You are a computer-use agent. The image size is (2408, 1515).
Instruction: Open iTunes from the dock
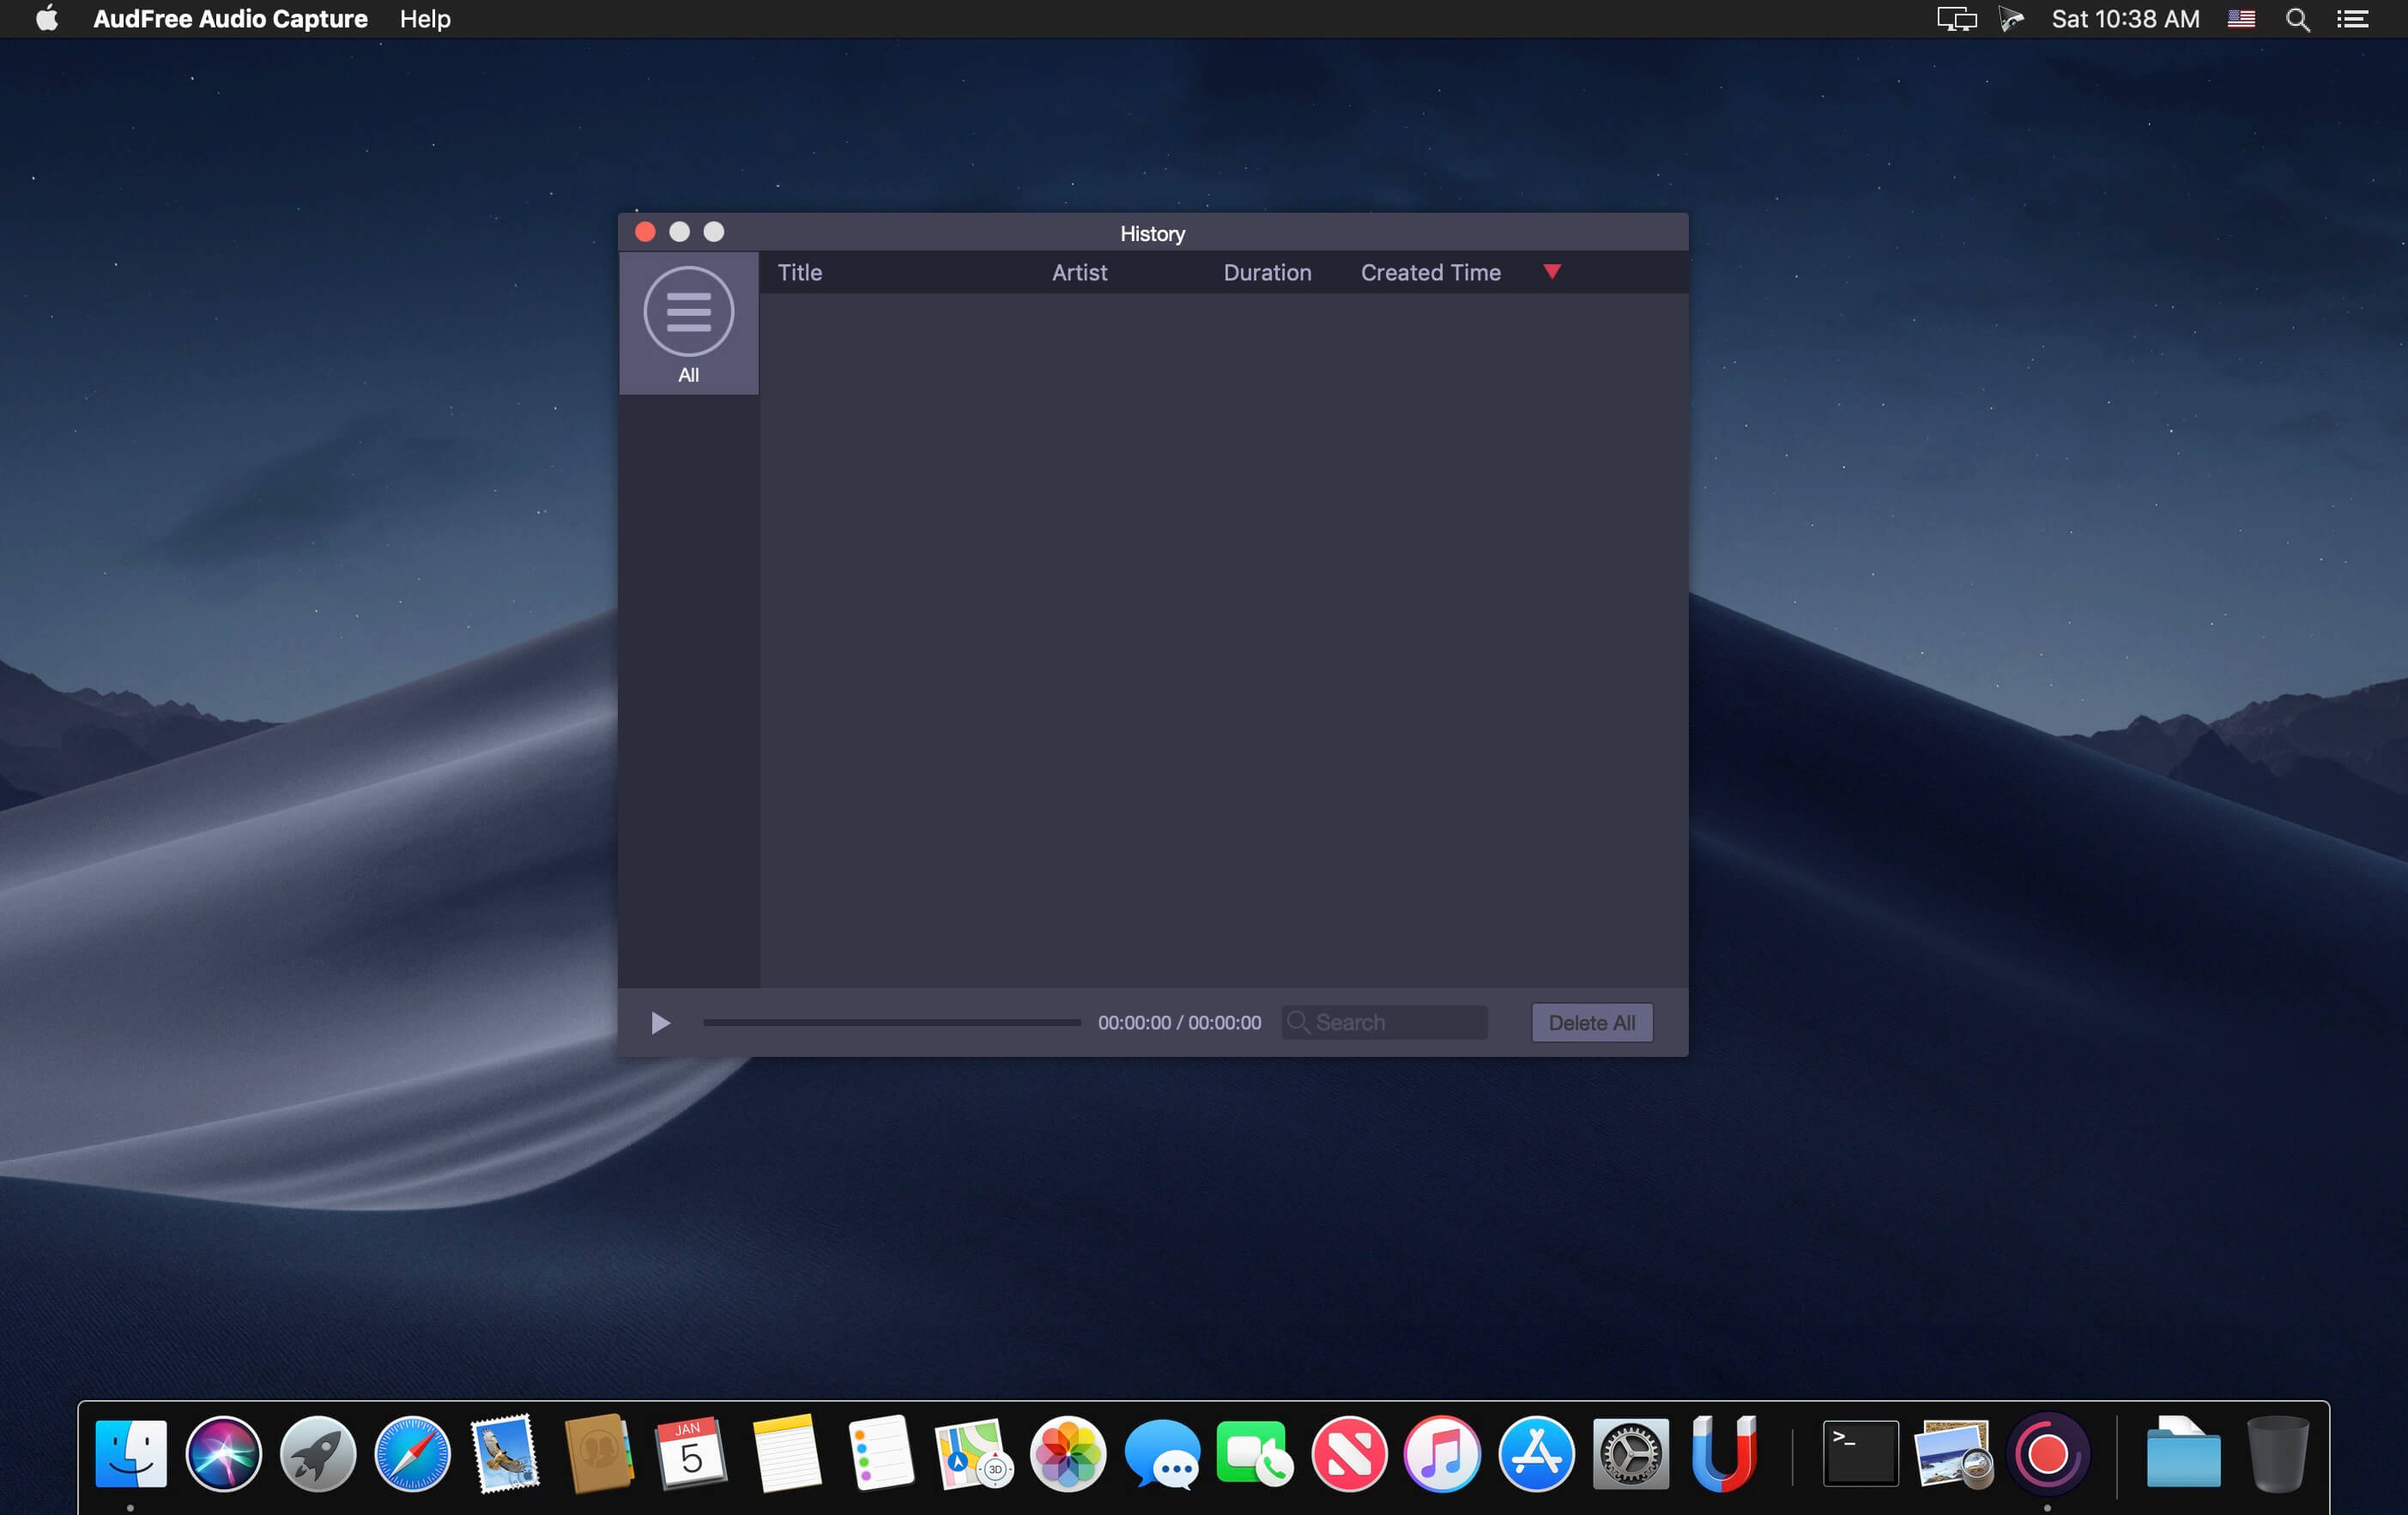(1442, 1454)
